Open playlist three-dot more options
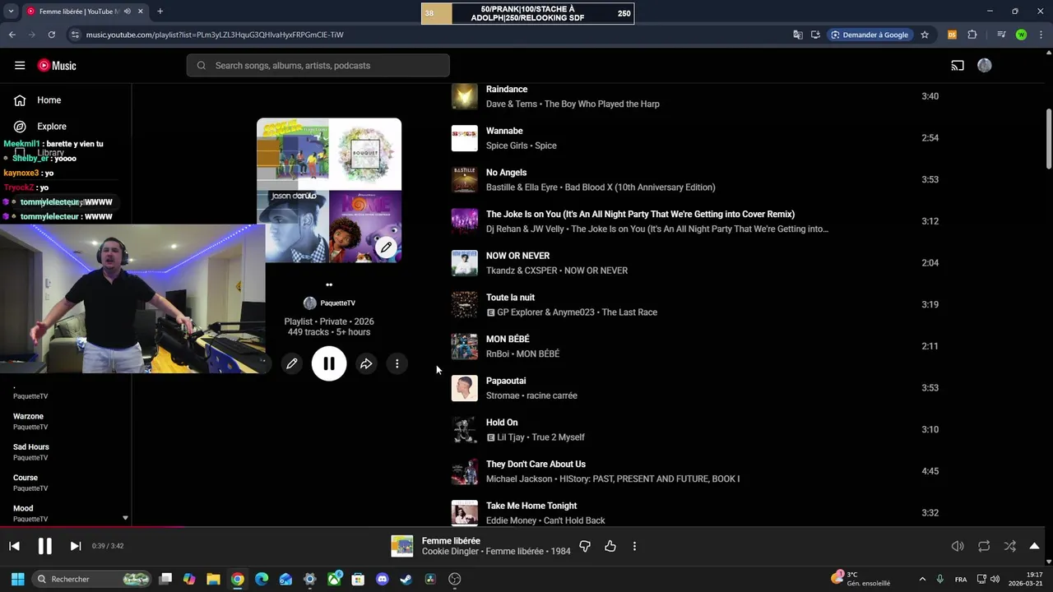The height and width of the screenshot is (592, 1053). tap(397, 363)
